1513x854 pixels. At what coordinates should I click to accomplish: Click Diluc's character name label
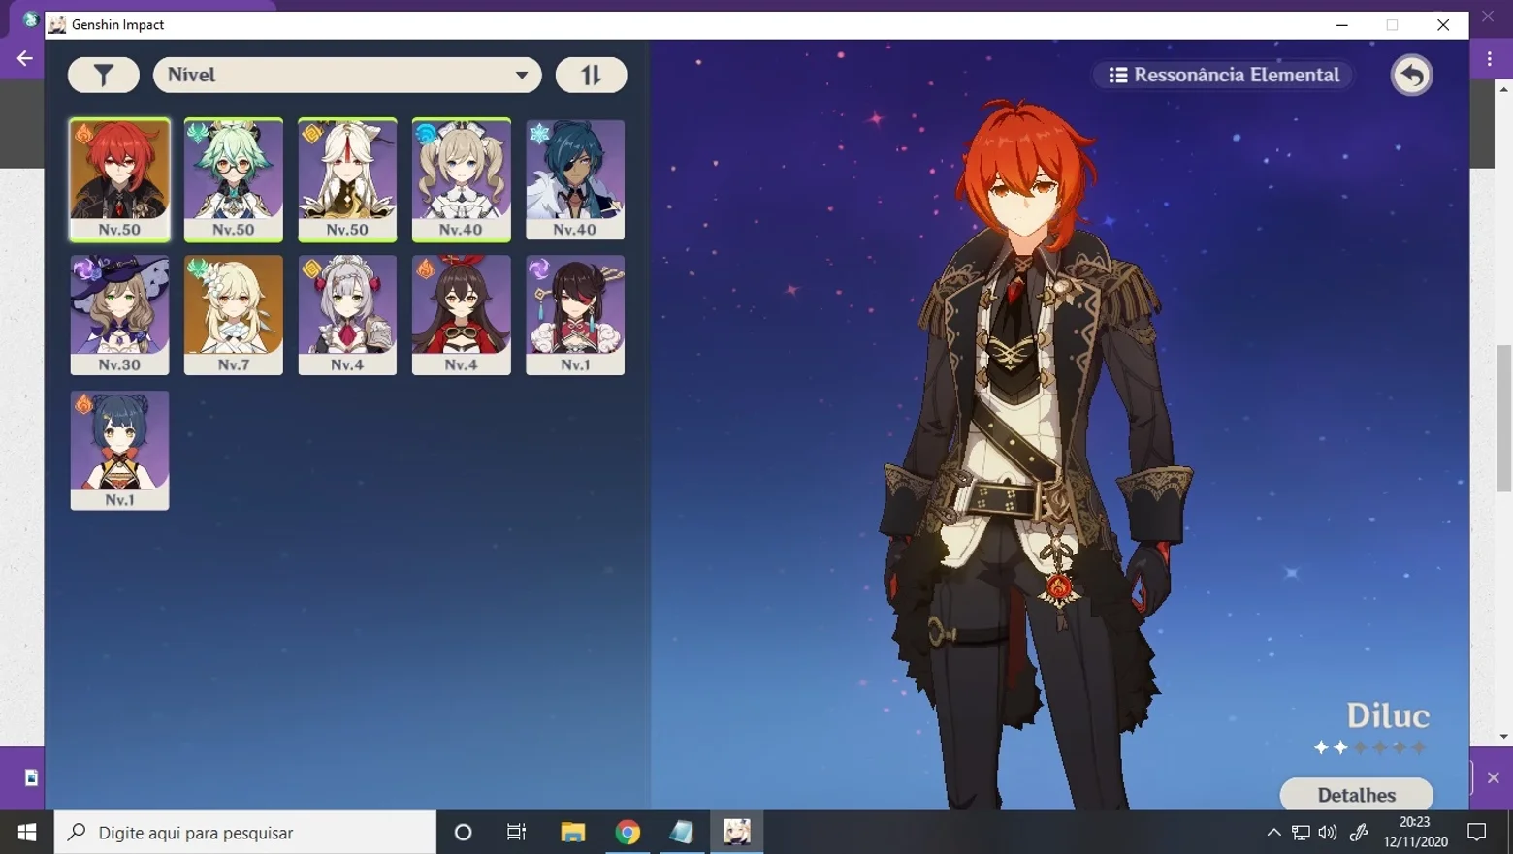coord(1388,715)
